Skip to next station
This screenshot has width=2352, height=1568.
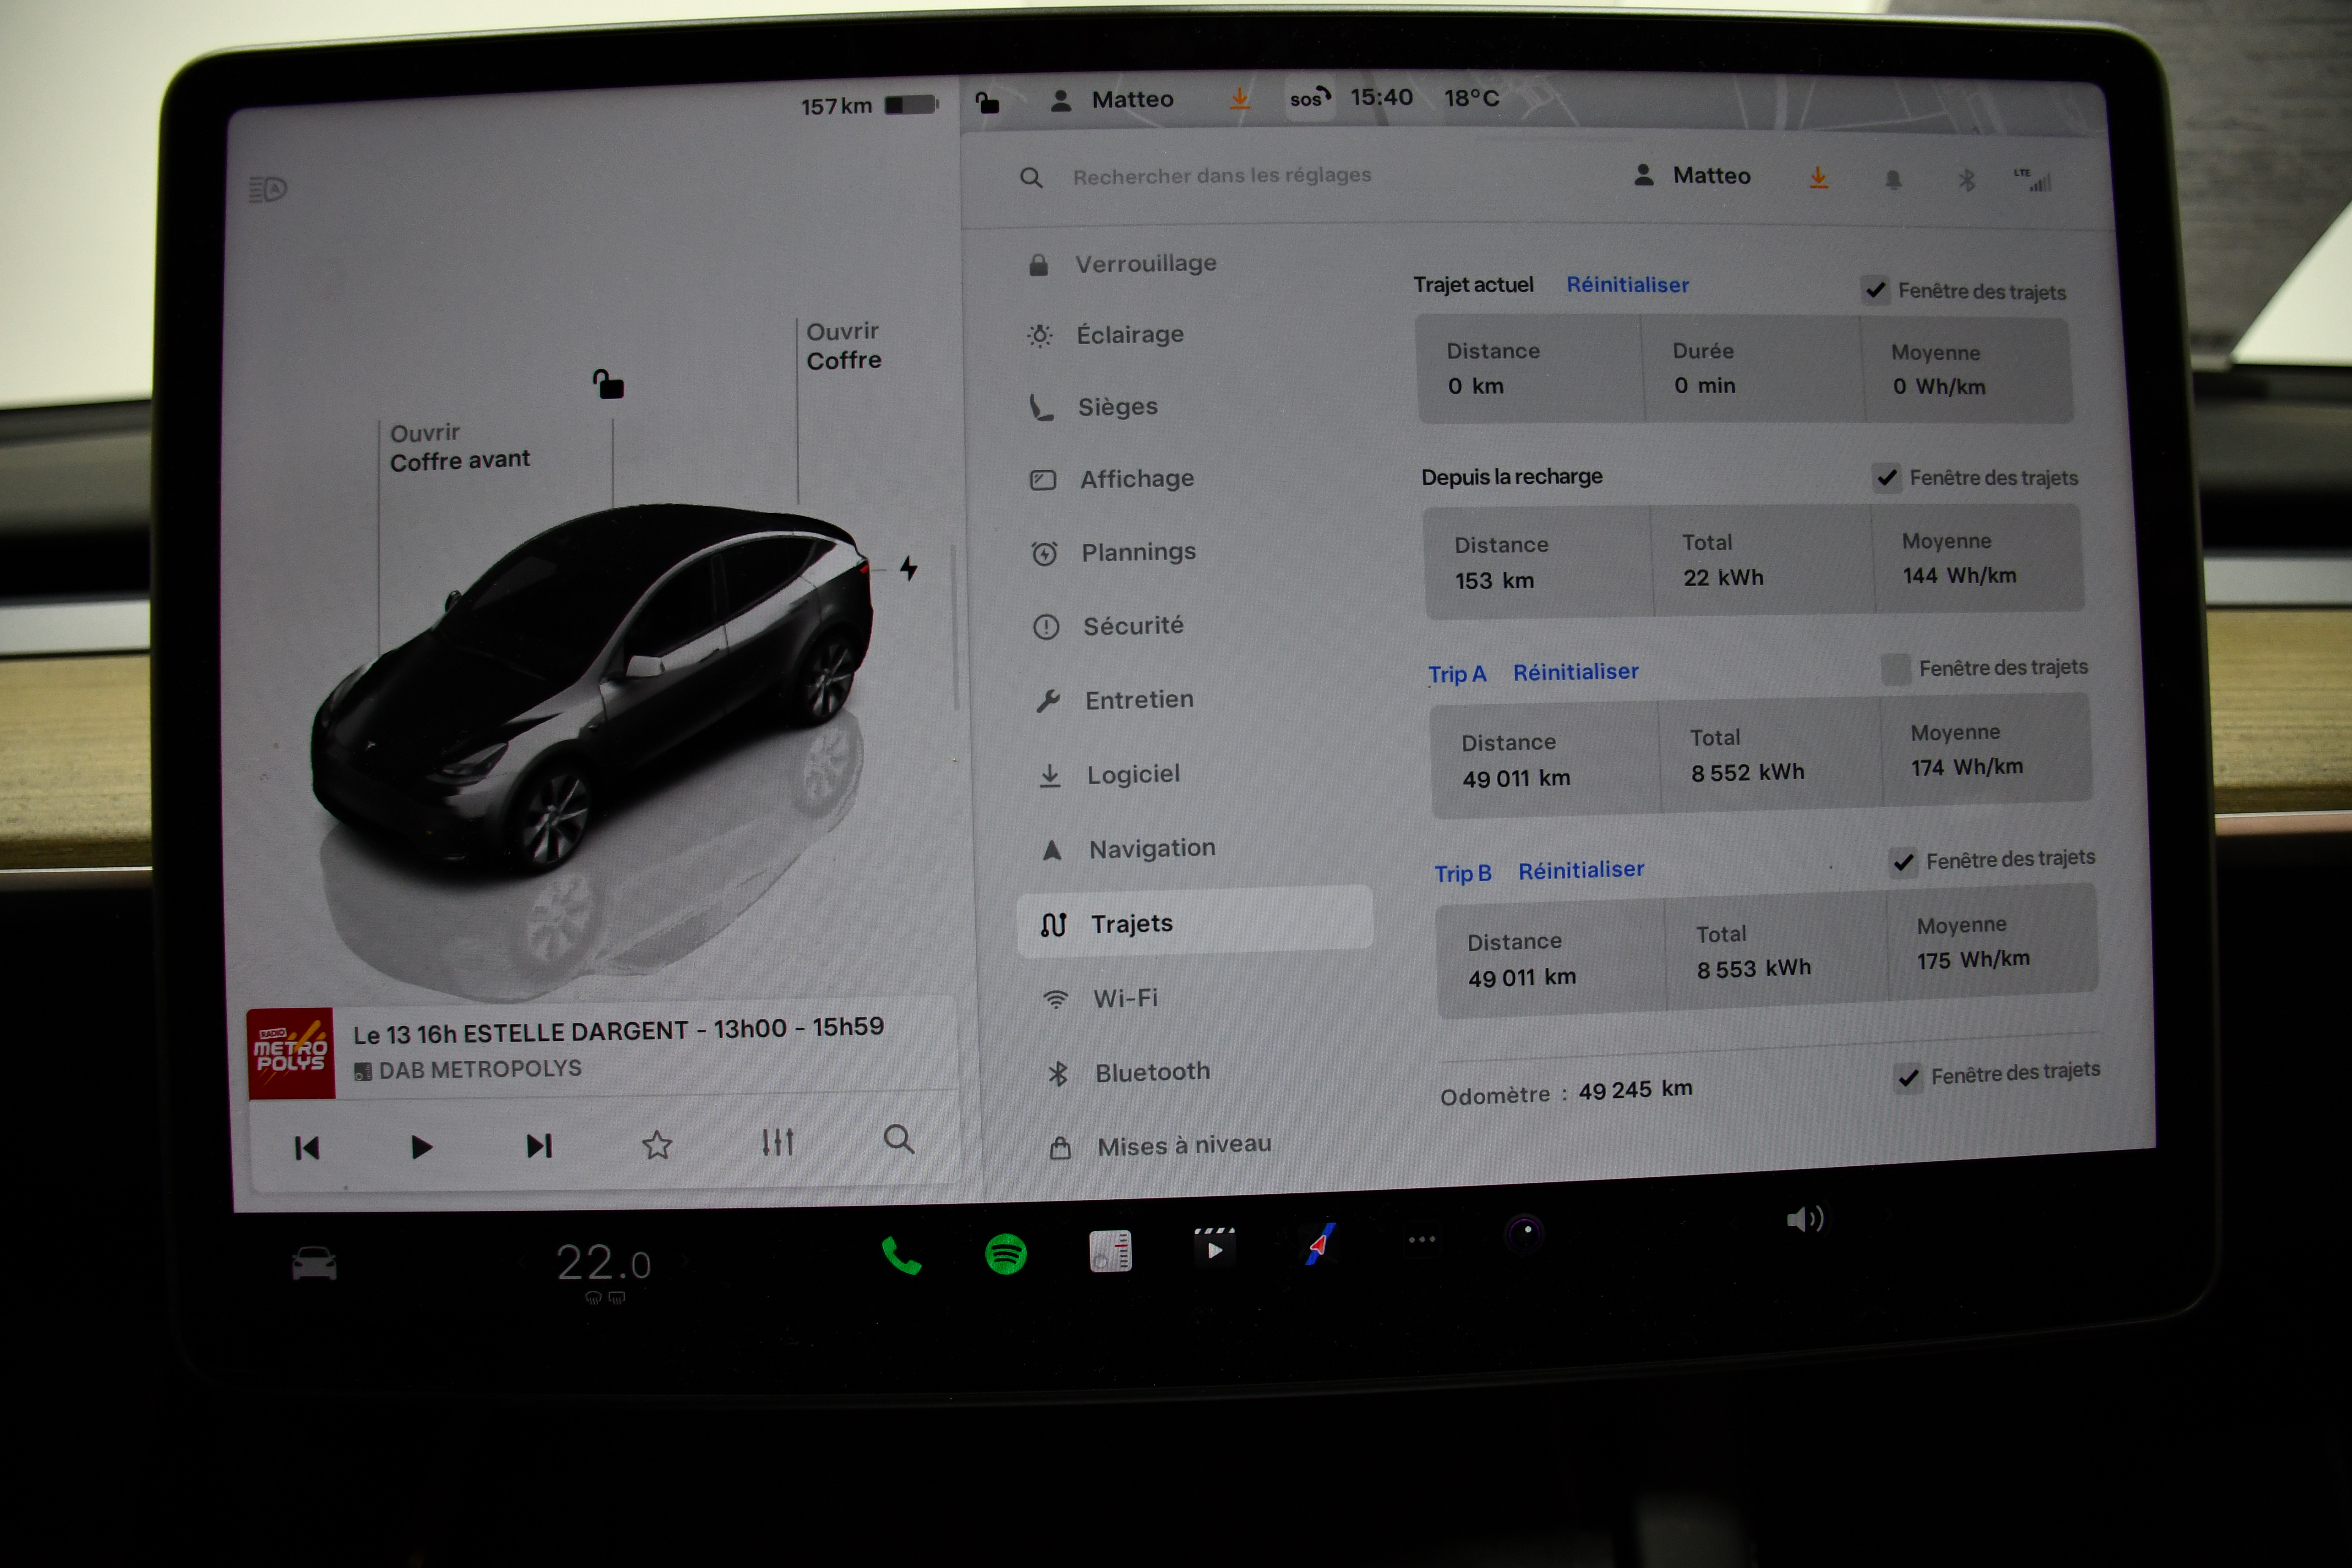pyautogui.click(x=539, y=1145)
